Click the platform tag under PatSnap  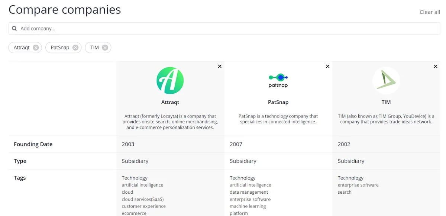[239, 213]
